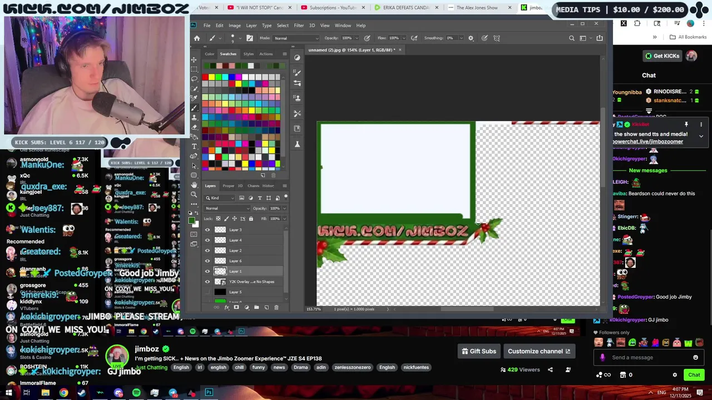Click the white background color swatch
Screen dimensions: 712x400
(195, 224)
